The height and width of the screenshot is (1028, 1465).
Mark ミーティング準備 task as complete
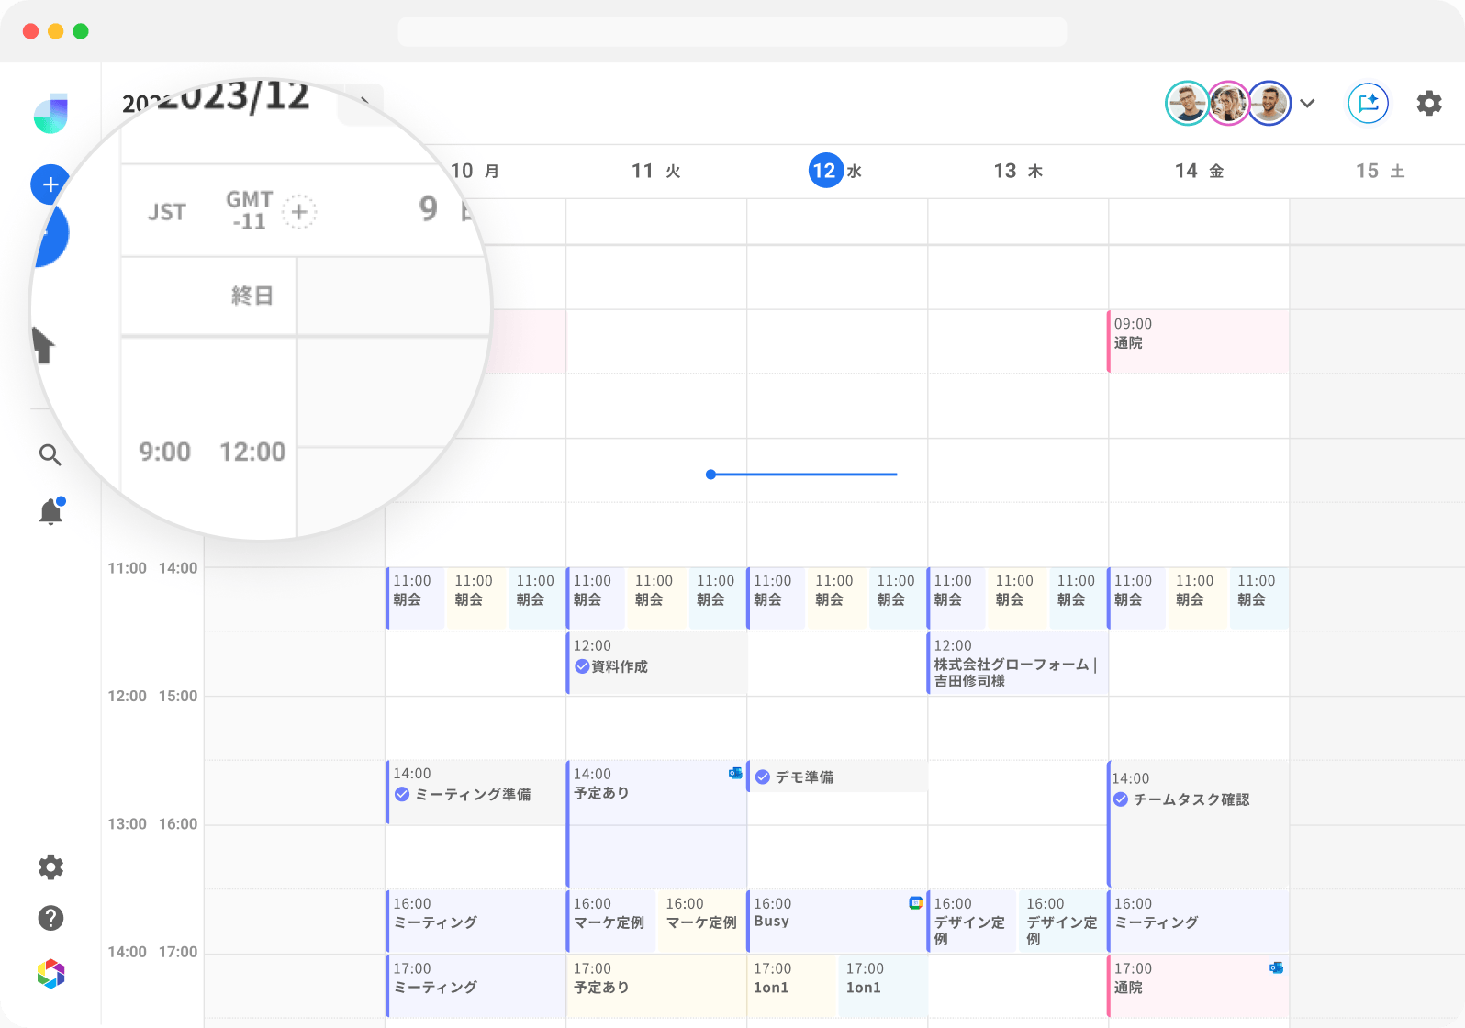(402, 795)
